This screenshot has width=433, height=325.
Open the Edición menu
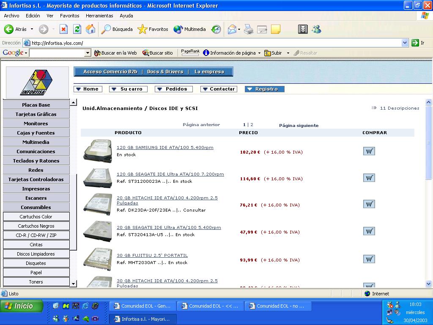click(33, 16)
